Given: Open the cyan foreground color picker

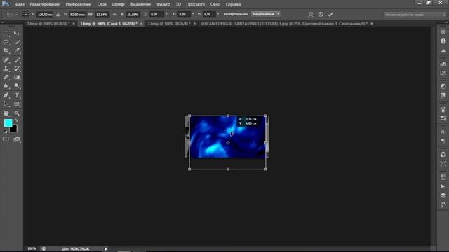Looking at the screenshot, I should pos(8,123).
